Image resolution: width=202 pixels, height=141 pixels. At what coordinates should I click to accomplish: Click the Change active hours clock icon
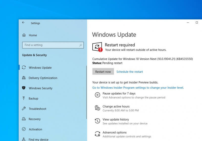97,108
